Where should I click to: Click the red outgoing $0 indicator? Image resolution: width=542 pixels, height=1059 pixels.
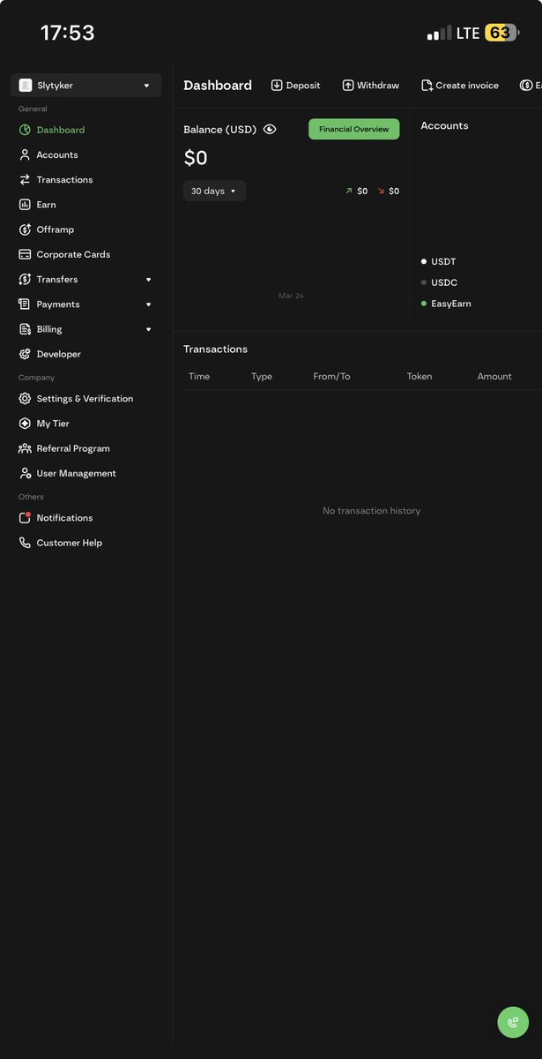point(389,191)
